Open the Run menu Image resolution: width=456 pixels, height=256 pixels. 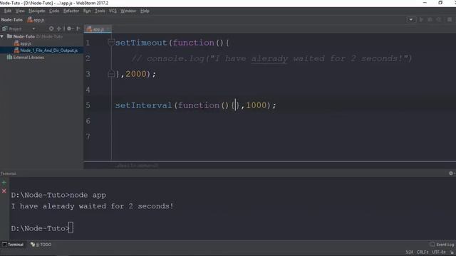[x=87, y=11]
